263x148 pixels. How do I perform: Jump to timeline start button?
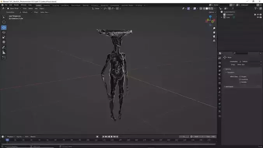point(103,137)
